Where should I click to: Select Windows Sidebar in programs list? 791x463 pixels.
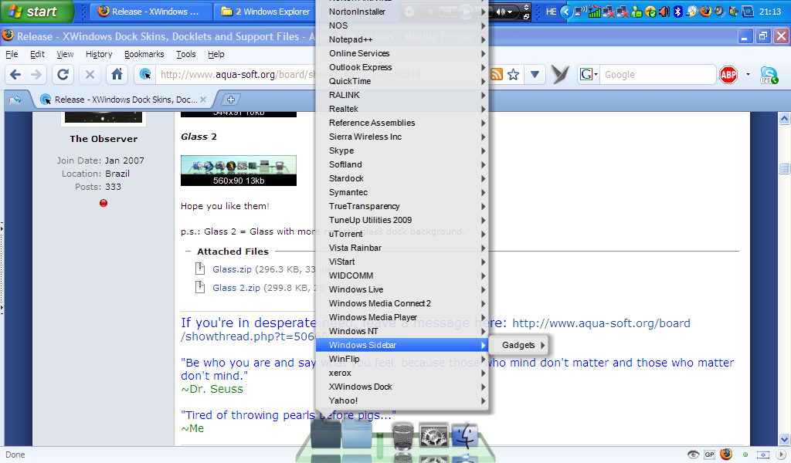[402, 345]
